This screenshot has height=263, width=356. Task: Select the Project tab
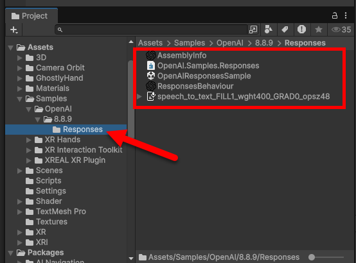(x=31, y=16)
